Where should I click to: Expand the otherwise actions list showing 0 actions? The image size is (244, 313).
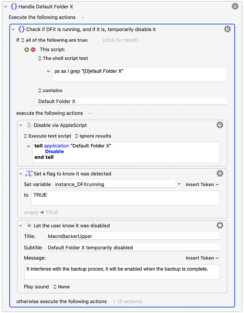pyautogui.click(x=114, y=302)
